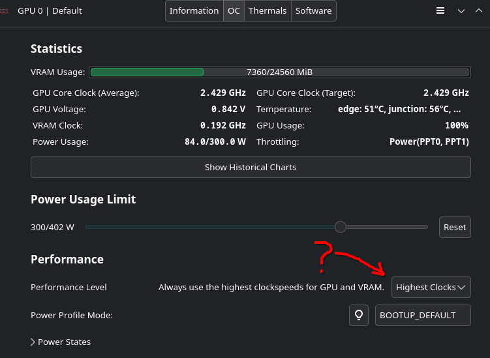This screenshot has height=358, width=490.
Task: Click the lightbulb icon beside Power Profile Mode
Action: [x=358, y=315]
